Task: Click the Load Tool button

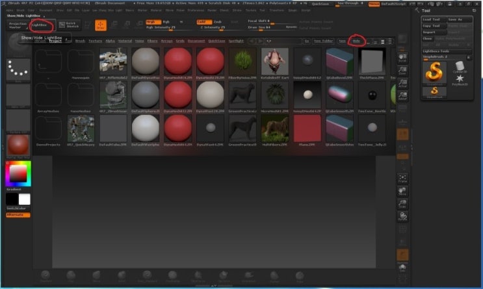Action: pos(434,19)
